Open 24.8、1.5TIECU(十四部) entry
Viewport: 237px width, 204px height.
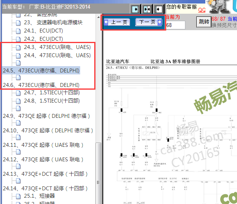(52, 101)
